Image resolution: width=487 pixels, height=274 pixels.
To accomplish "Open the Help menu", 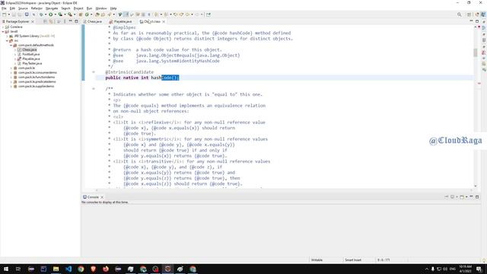I will (113, 8).
